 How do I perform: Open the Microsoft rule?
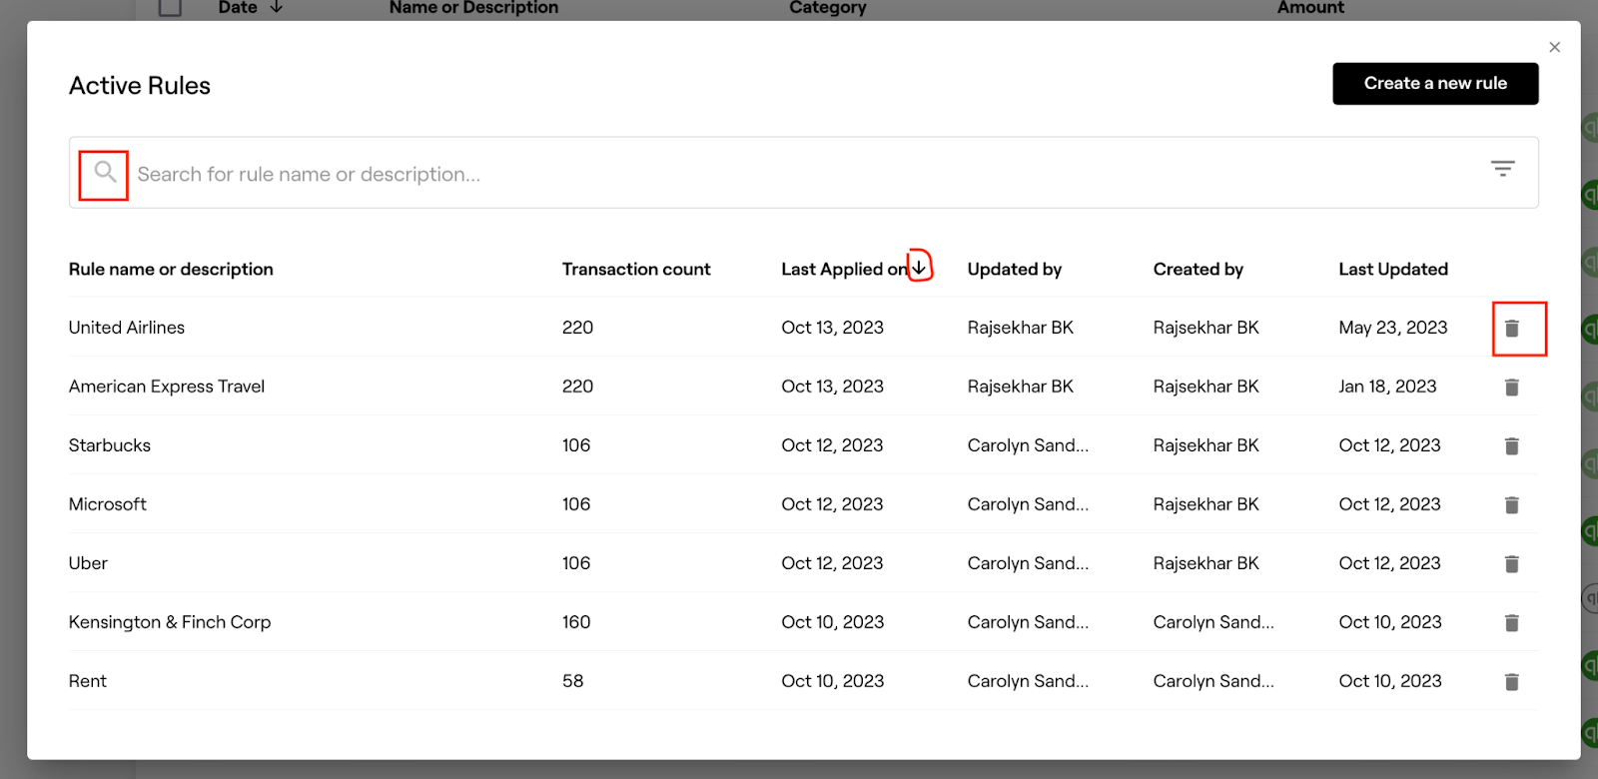(108, 504)
